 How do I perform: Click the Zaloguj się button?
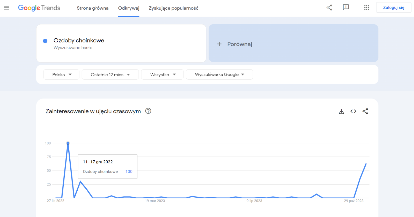pos(394,8)
